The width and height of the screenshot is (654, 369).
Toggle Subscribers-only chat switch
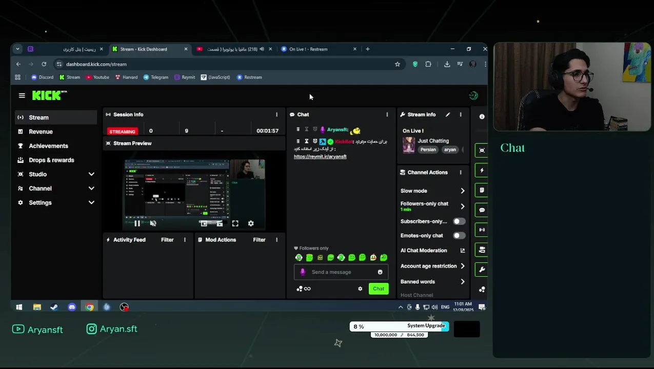[x=459, y=221]
